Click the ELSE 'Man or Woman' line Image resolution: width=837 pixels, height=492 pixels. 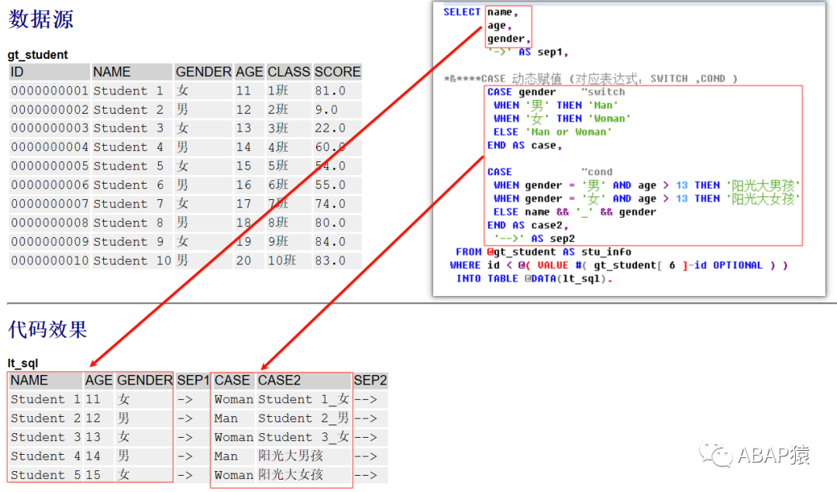tap(553, 132)
